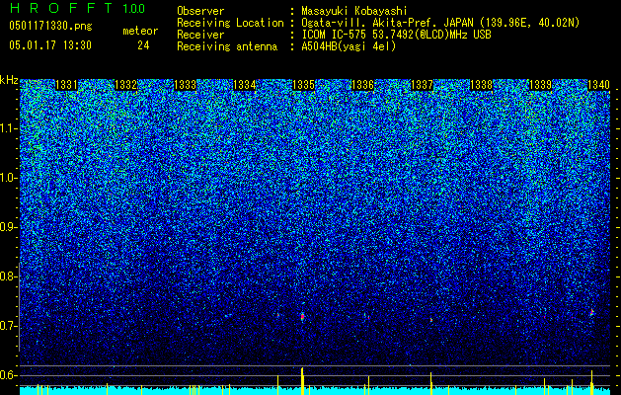This screenshot has width=621, height=395.
Task: Click the meteor echo near the 1340 marker
Action: (592, 312)
